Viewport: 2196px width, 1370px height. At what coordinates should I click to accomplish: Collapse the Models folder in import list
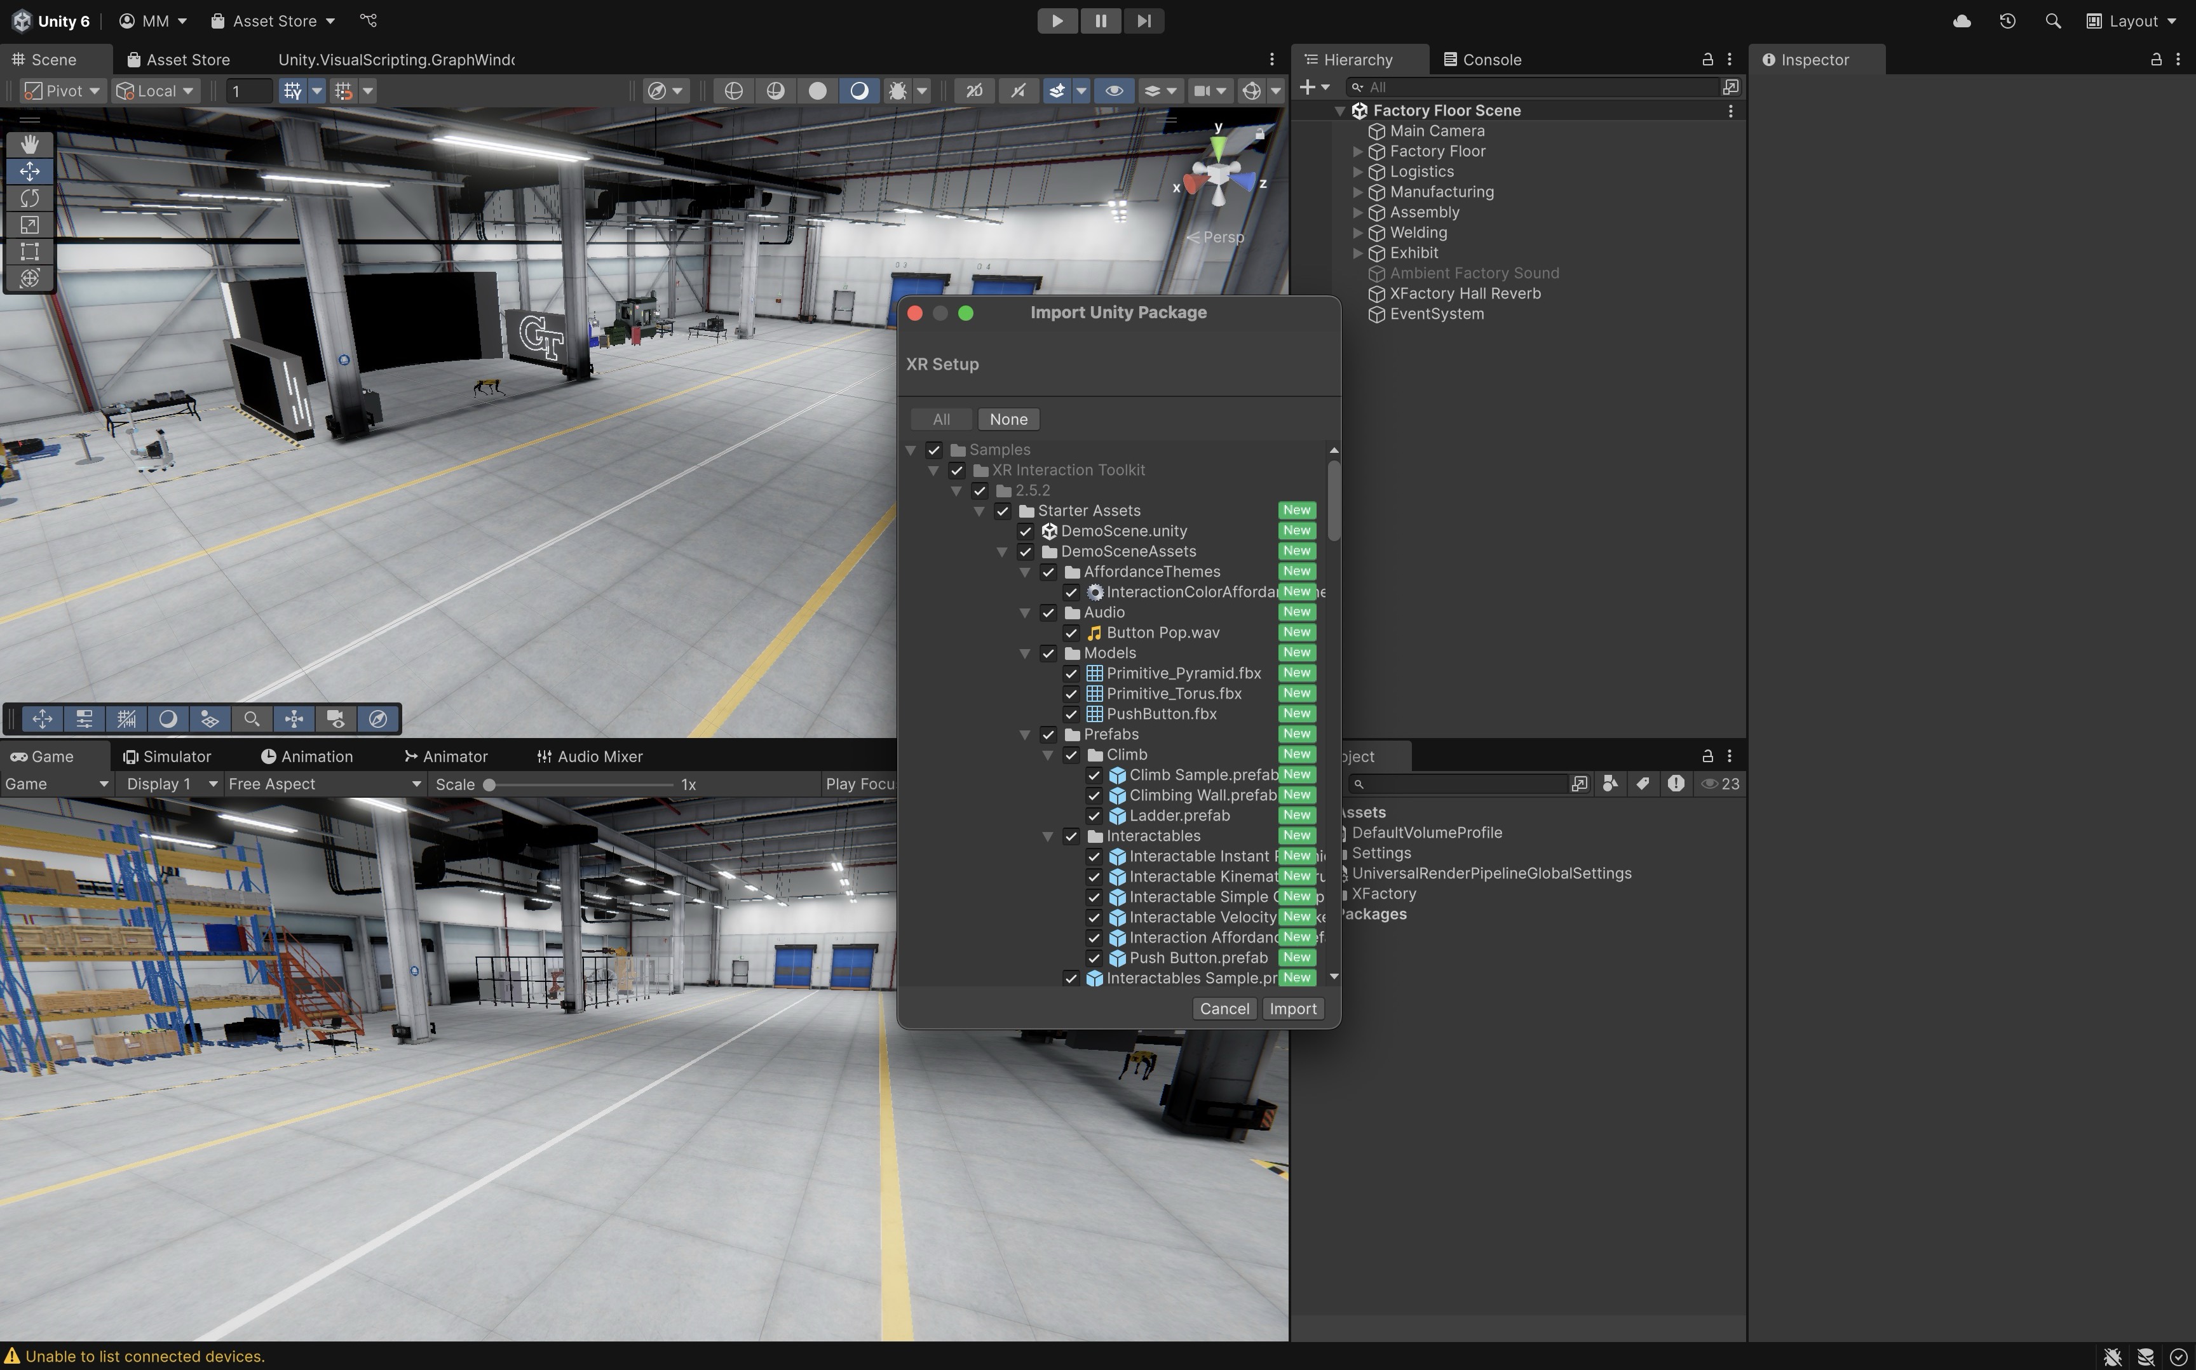[1025, 654]
